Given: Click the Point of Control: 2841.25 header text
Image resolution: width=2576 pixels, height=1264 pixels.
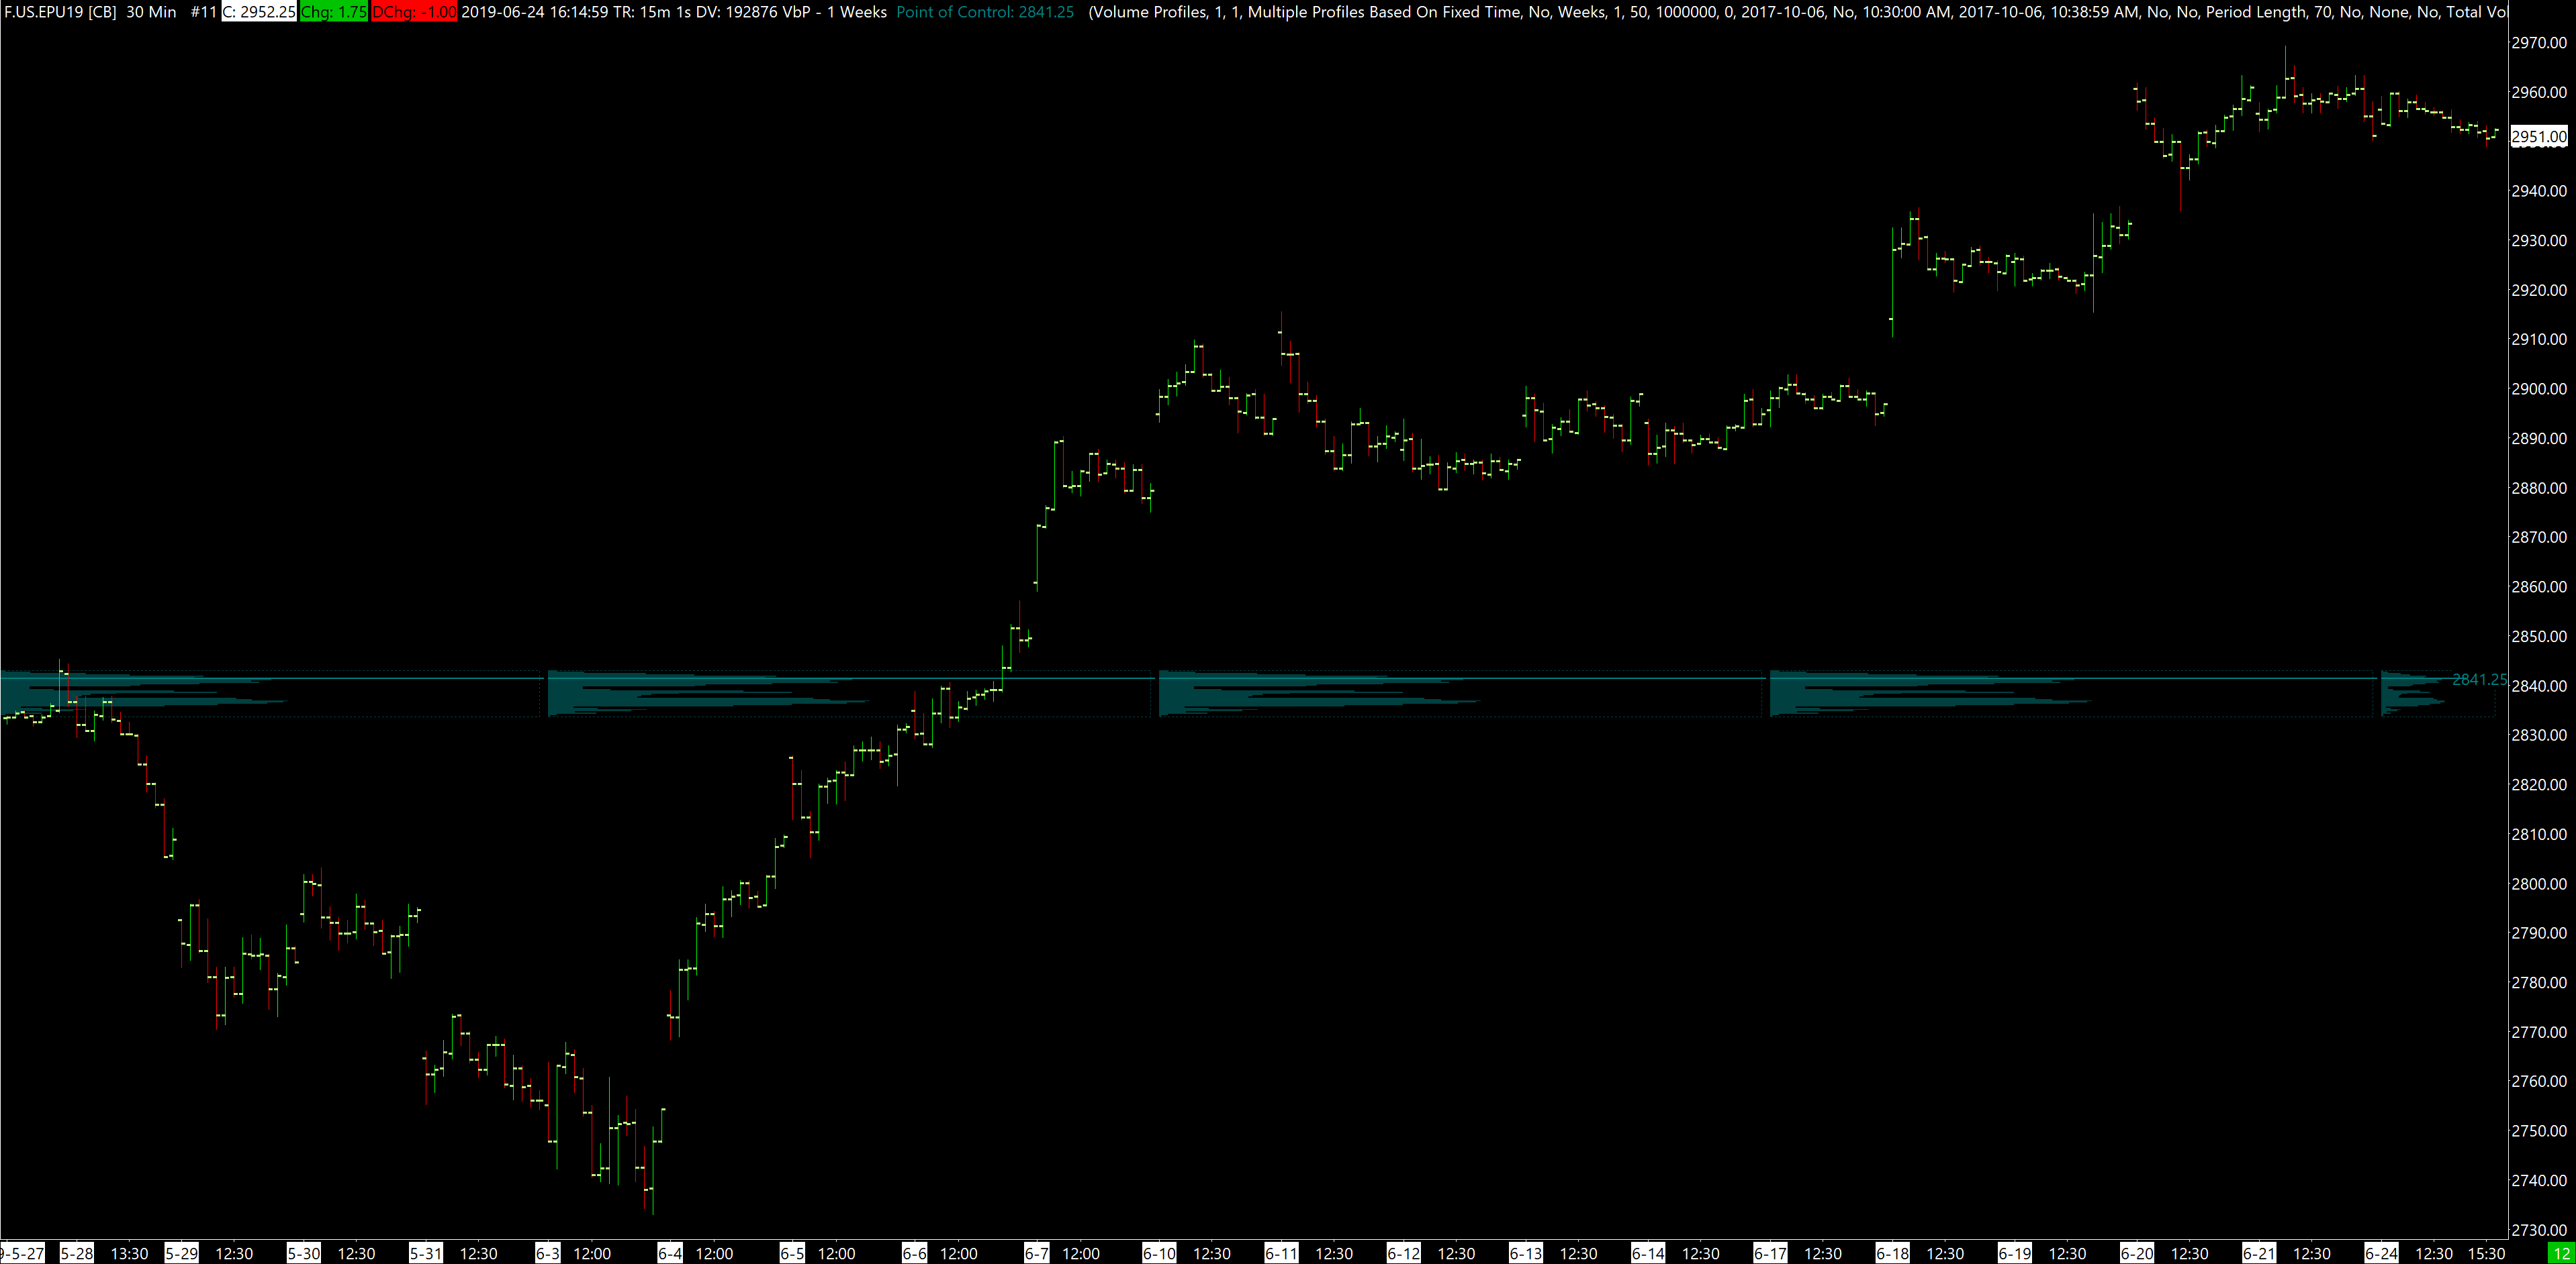Looking at the screenshot, I should coord(985,12).
